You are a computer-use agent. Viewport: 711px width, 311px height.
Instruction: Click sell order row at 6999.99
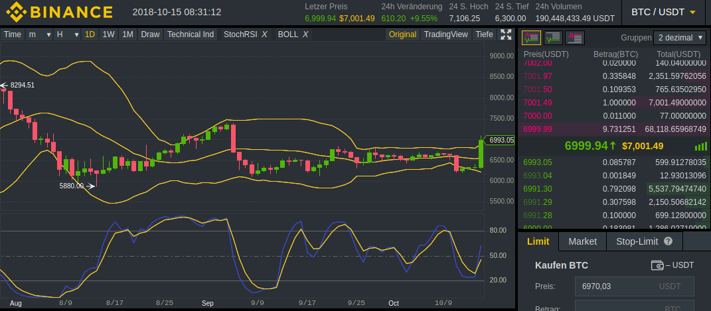tap(615, 129)
